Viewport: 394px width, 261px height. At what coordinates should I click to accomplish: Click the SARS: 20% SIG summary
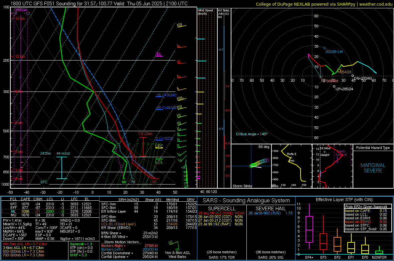point(270,257)
